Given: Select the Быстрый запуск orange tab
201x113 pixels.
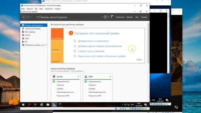Looking at the screenshot, I should tap(57, 34).
